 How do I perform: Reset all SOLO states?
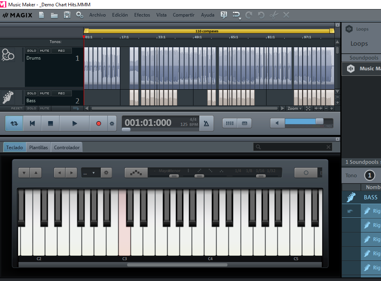coord(32,108)
